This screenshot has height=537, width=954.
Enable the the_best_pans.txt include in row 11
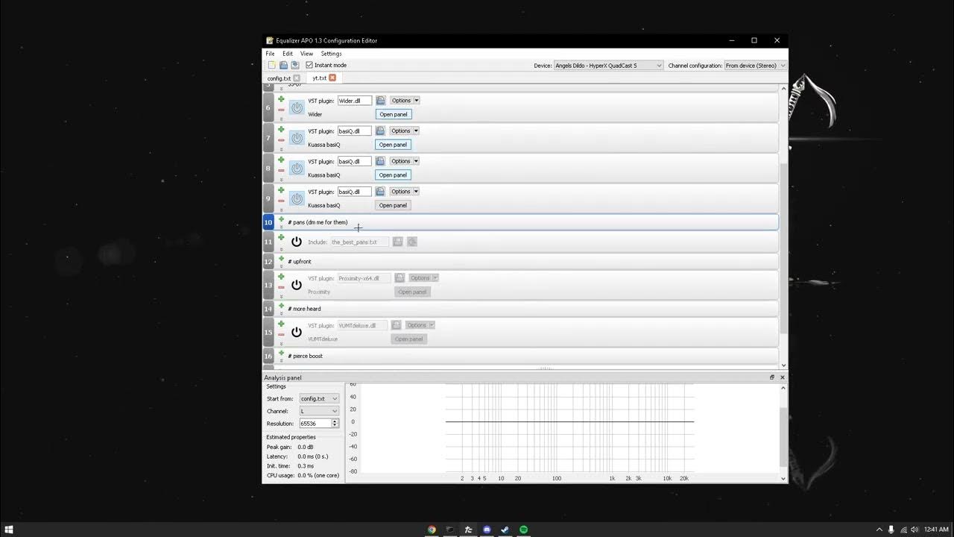tap(297, 242)
